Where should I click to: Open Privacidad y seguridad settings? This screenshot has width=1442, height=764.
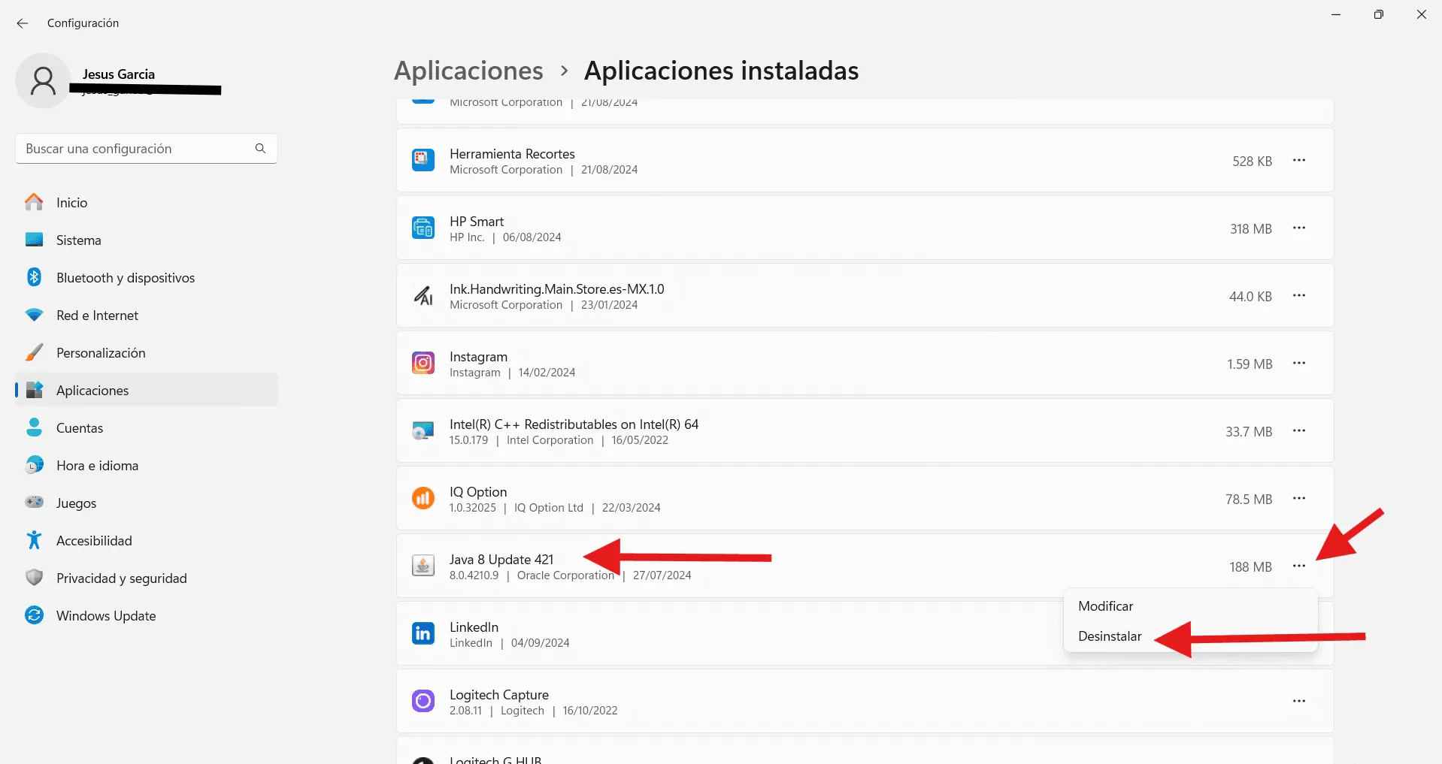[x=121, y=578]
